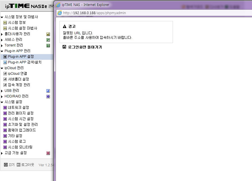Open Plug-in APP 검색/설치
The width and height of the screenshot is (252, 181).
point(25,62)
